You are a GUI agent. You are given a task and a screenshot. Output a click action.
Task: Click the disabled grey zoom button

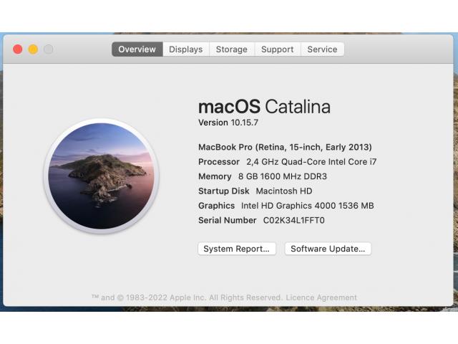(x=49, y=49)
